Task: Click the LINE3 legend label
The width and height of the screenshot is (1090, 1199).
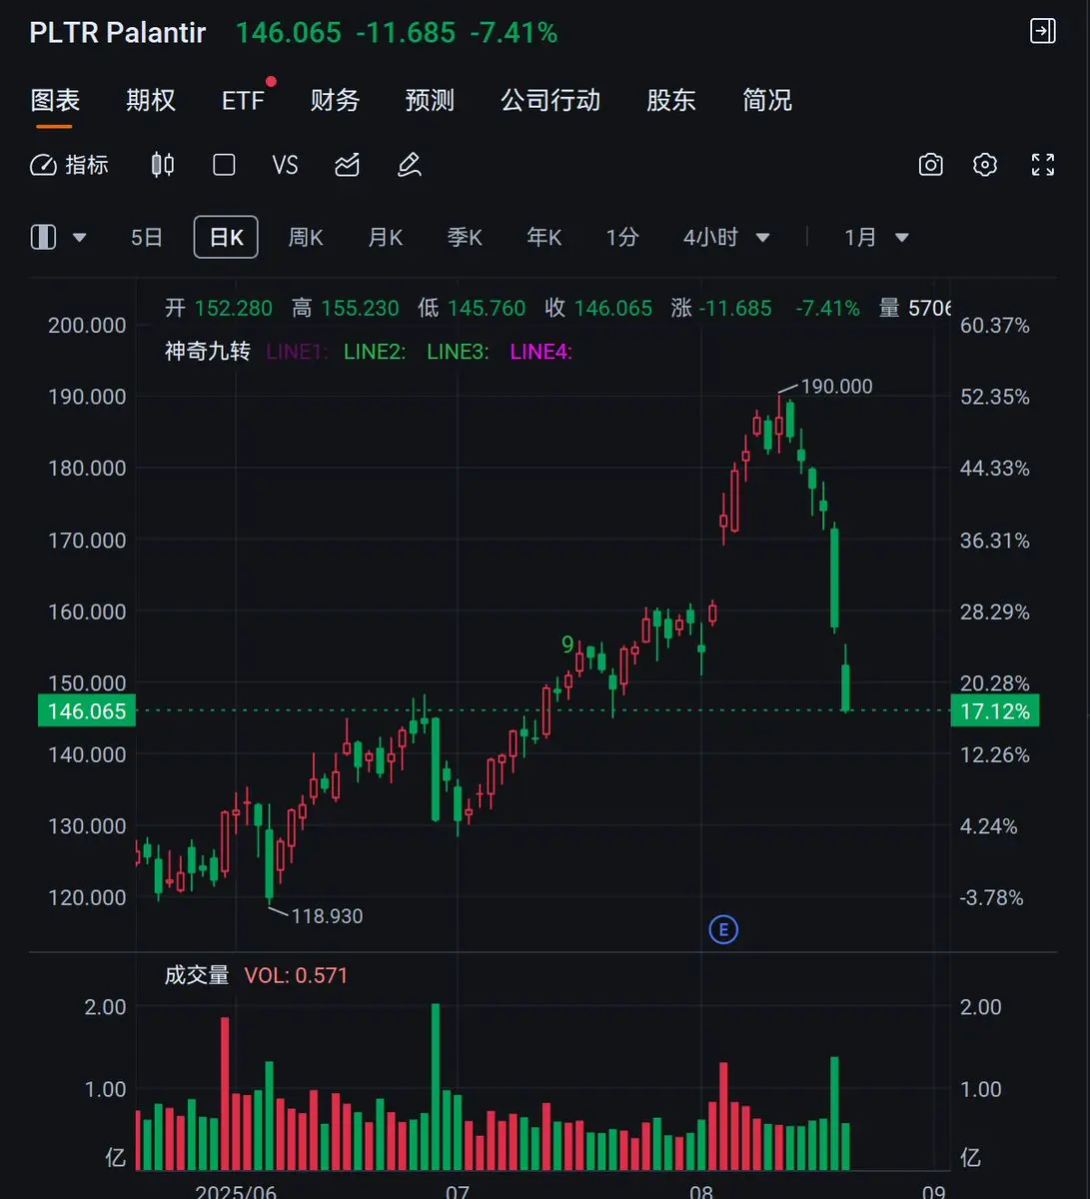Action: point(458,352)
